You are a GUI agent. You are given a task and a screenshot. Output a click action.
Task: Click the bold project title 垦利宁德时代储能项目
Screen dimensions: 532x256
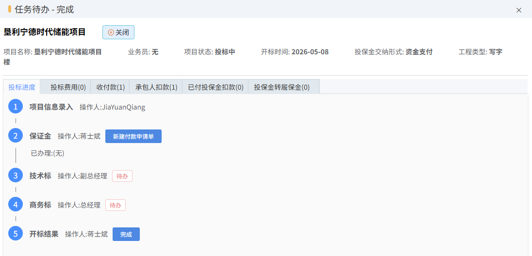point(45,32)
